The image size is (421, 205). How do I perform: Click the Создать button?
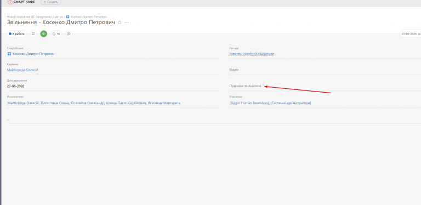(51, 2)
